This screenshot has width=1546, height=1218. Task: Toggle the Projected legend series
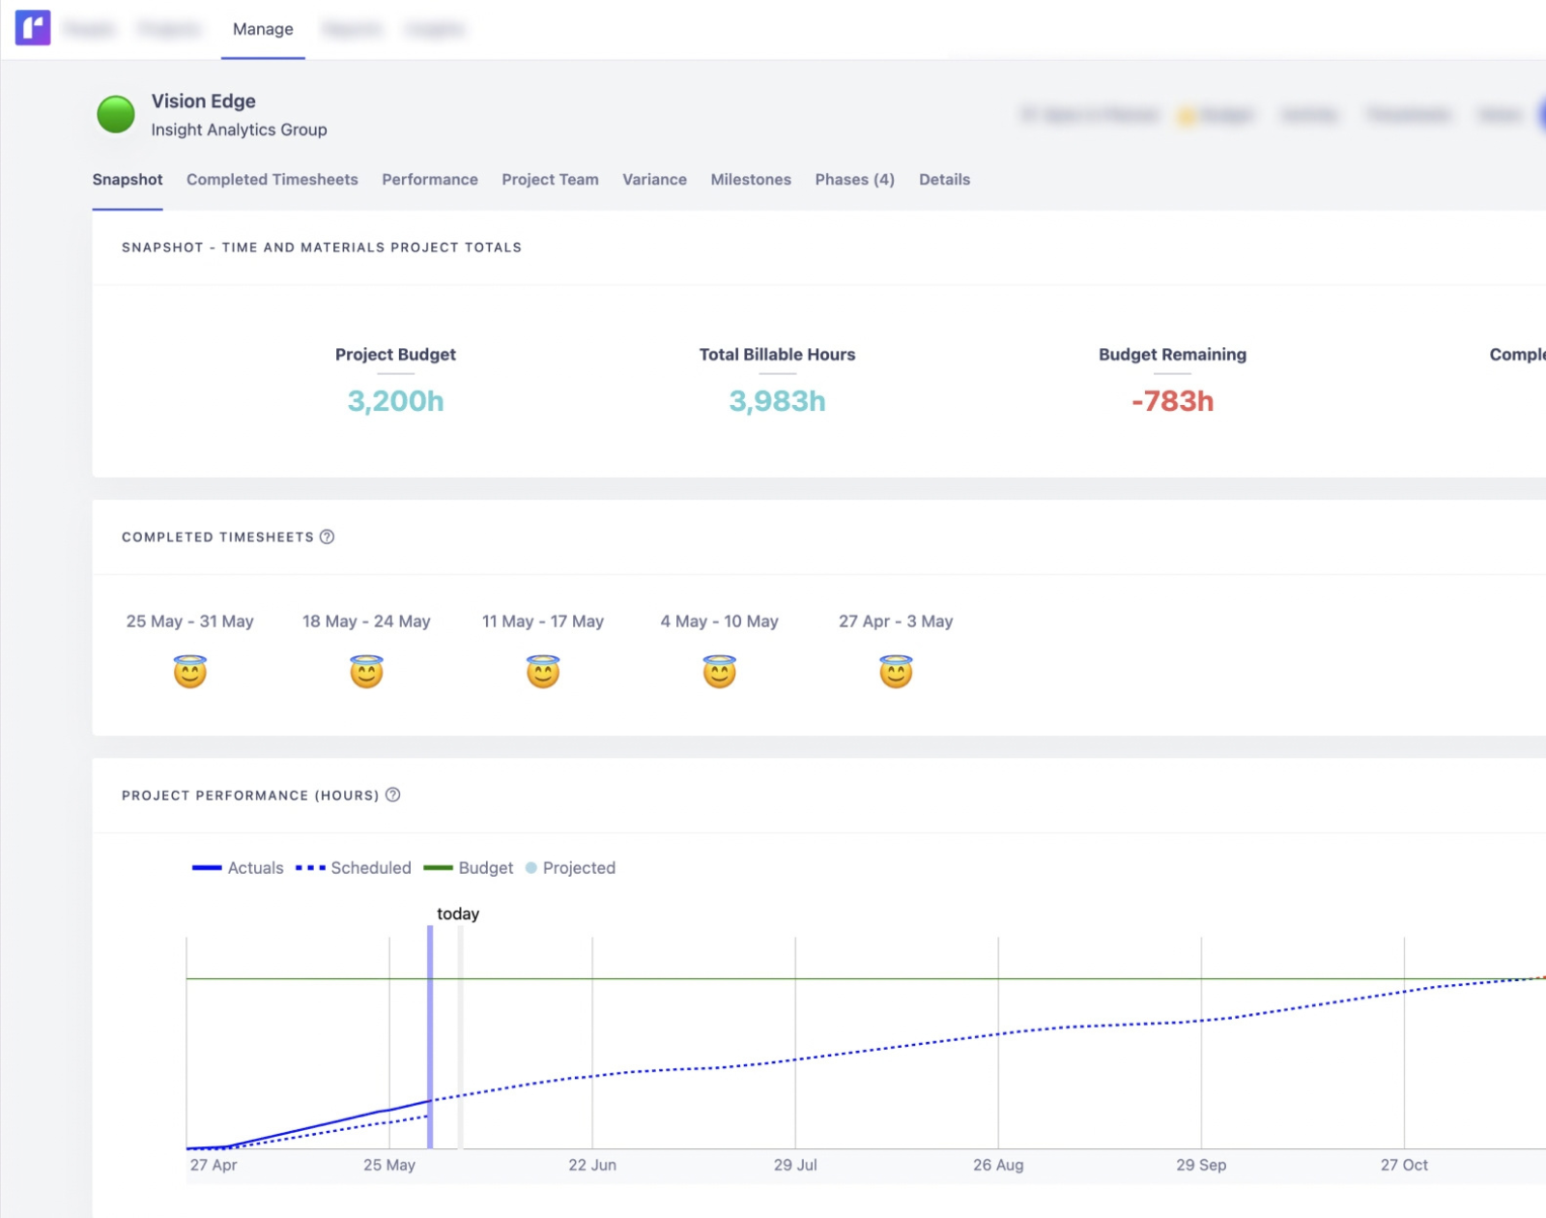click(x=570, y=868)
